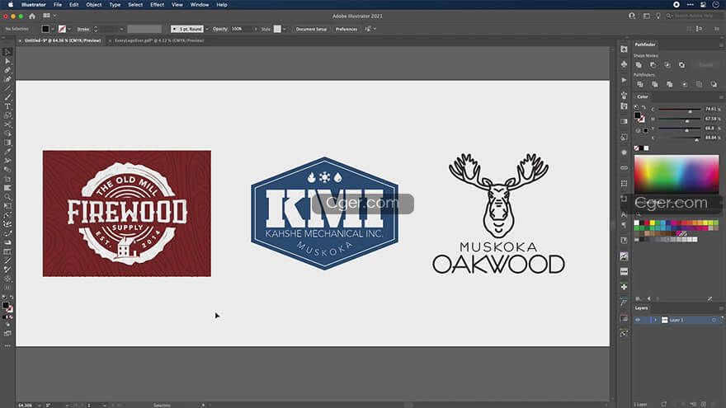The width and height of the screenshot is (726, 408).
Task: Activate the fill/stroke box at toolbar bottom
Action: click(x=6, y=305)
